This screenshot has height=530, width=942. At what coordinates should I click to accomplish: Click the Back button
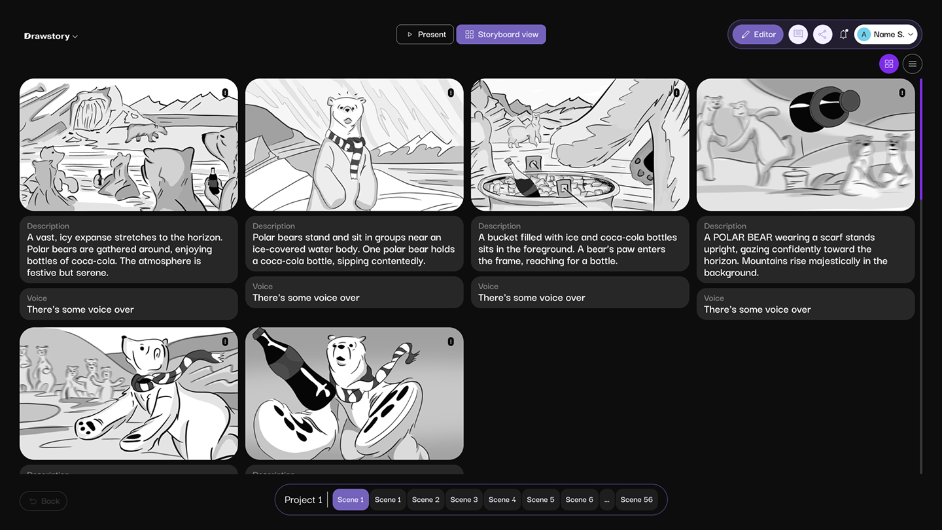pos(43,501)
